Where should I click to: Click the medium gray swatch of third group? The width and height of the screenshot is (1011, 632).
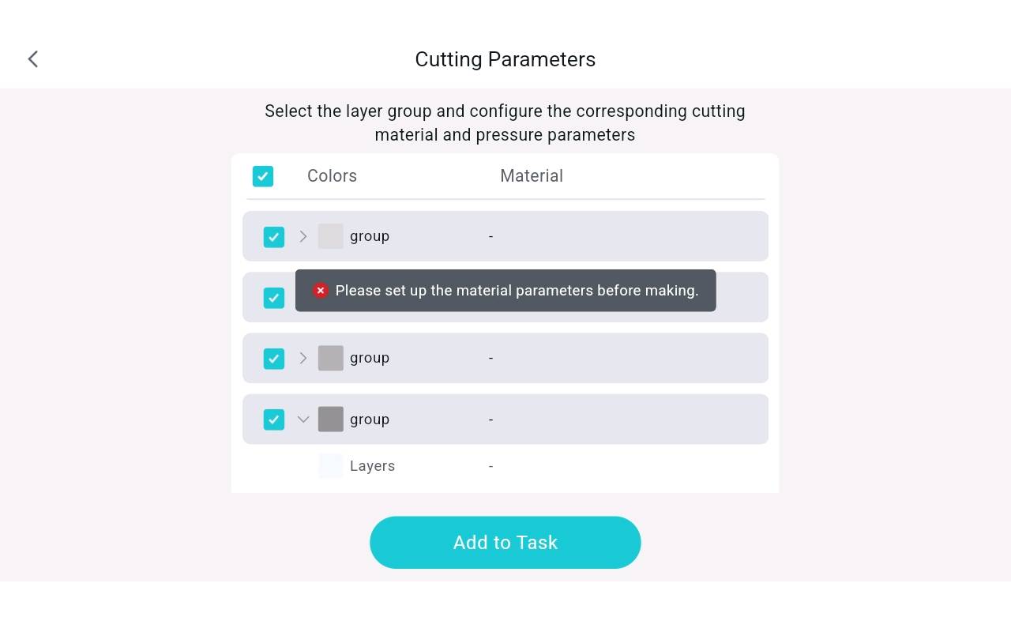330,358
